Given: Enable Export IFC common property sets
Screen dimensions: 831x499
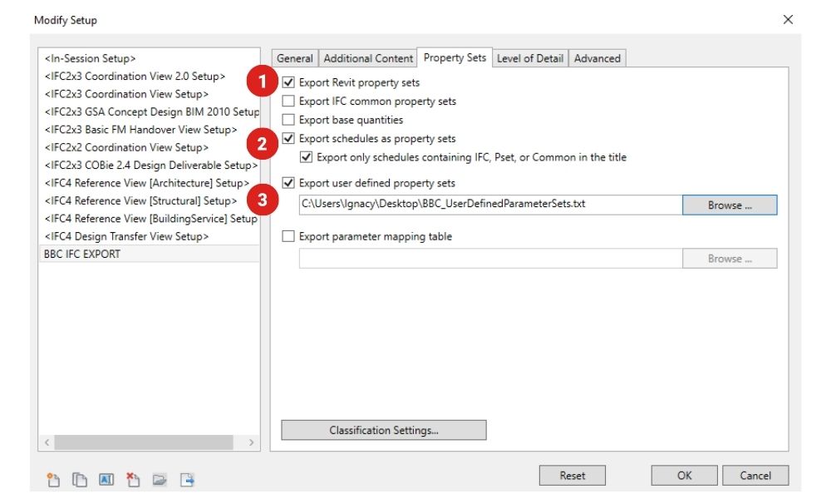Looking at the screenshot, I should [x=288, y=101].
